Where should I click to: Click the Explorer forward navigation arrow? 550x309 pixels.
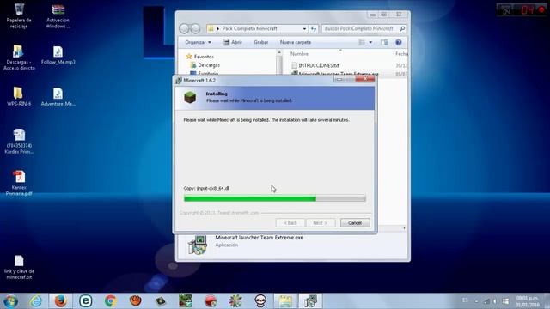pyautogui.click(x=195, y=28)
